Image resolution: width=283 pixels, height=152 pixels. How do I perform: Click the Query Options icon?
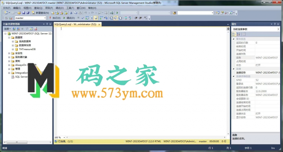point(91,18)
